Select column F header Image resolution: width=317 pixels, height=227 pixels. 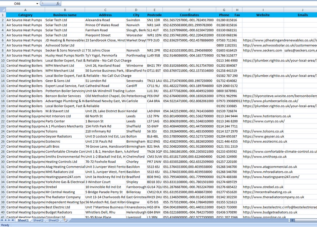189,10
